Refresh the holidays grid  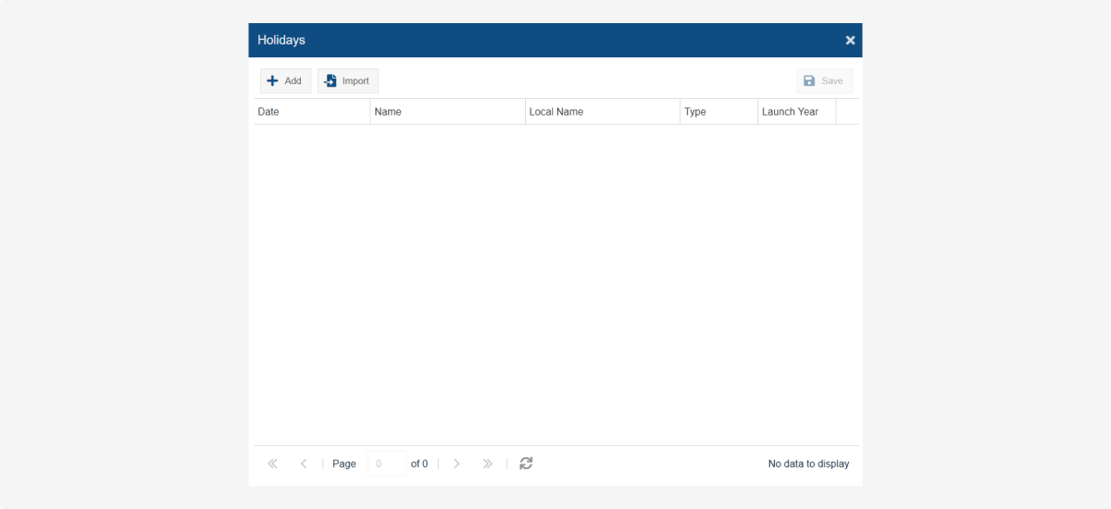pos(526,464)
